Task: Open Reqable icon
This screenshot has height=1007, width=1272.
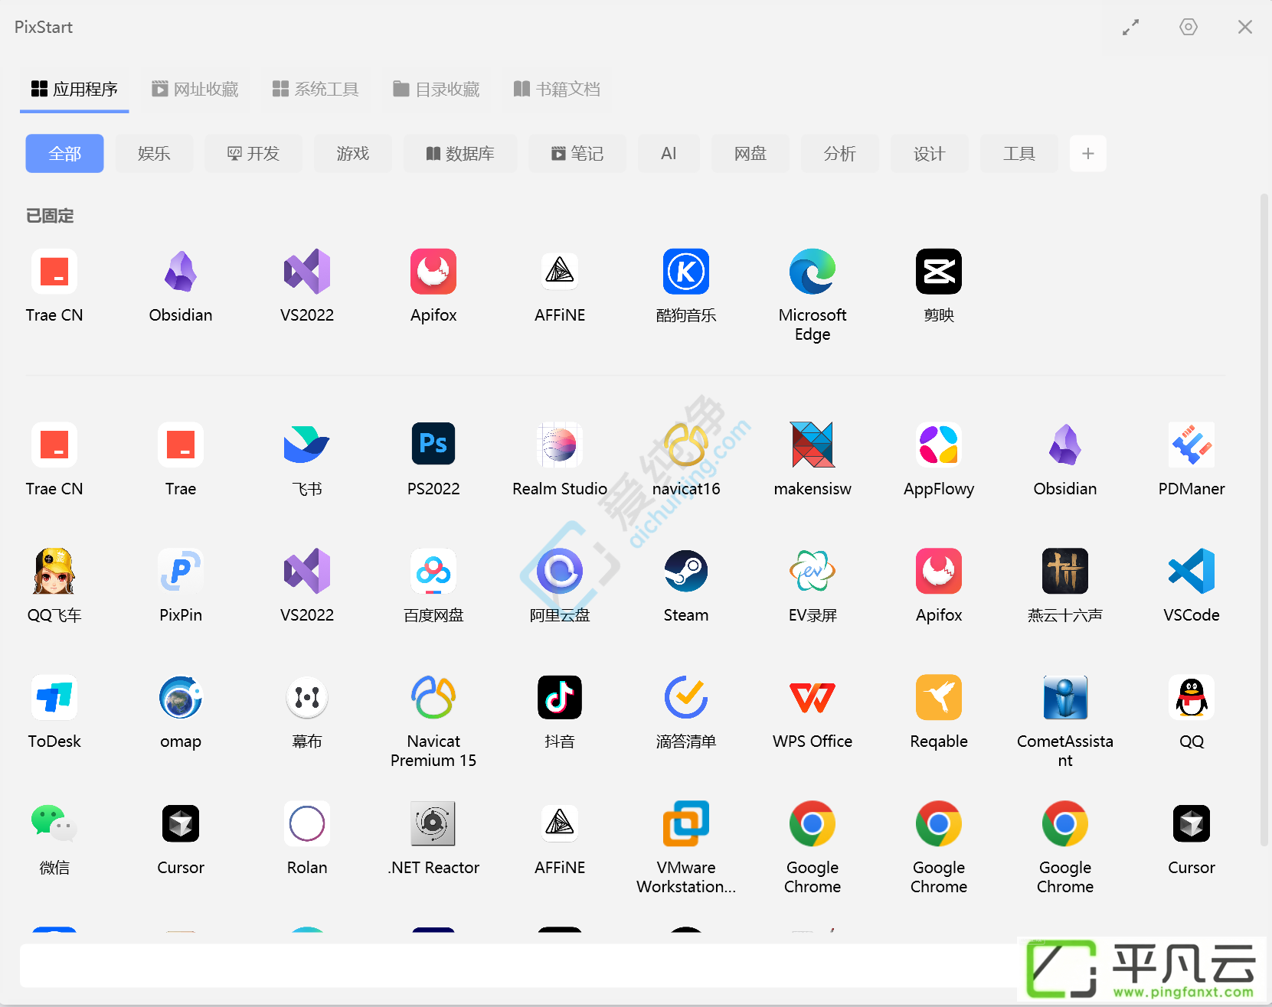Action: [939, 697]
